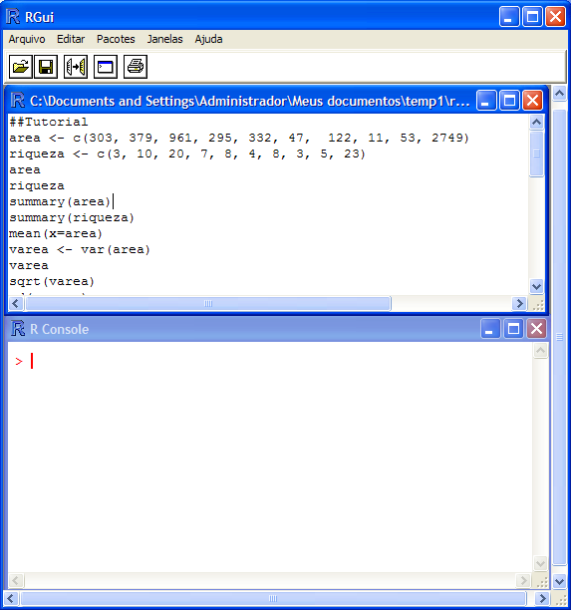
Task: Save script using the floppy disk icon
Action: click(46, 67)
